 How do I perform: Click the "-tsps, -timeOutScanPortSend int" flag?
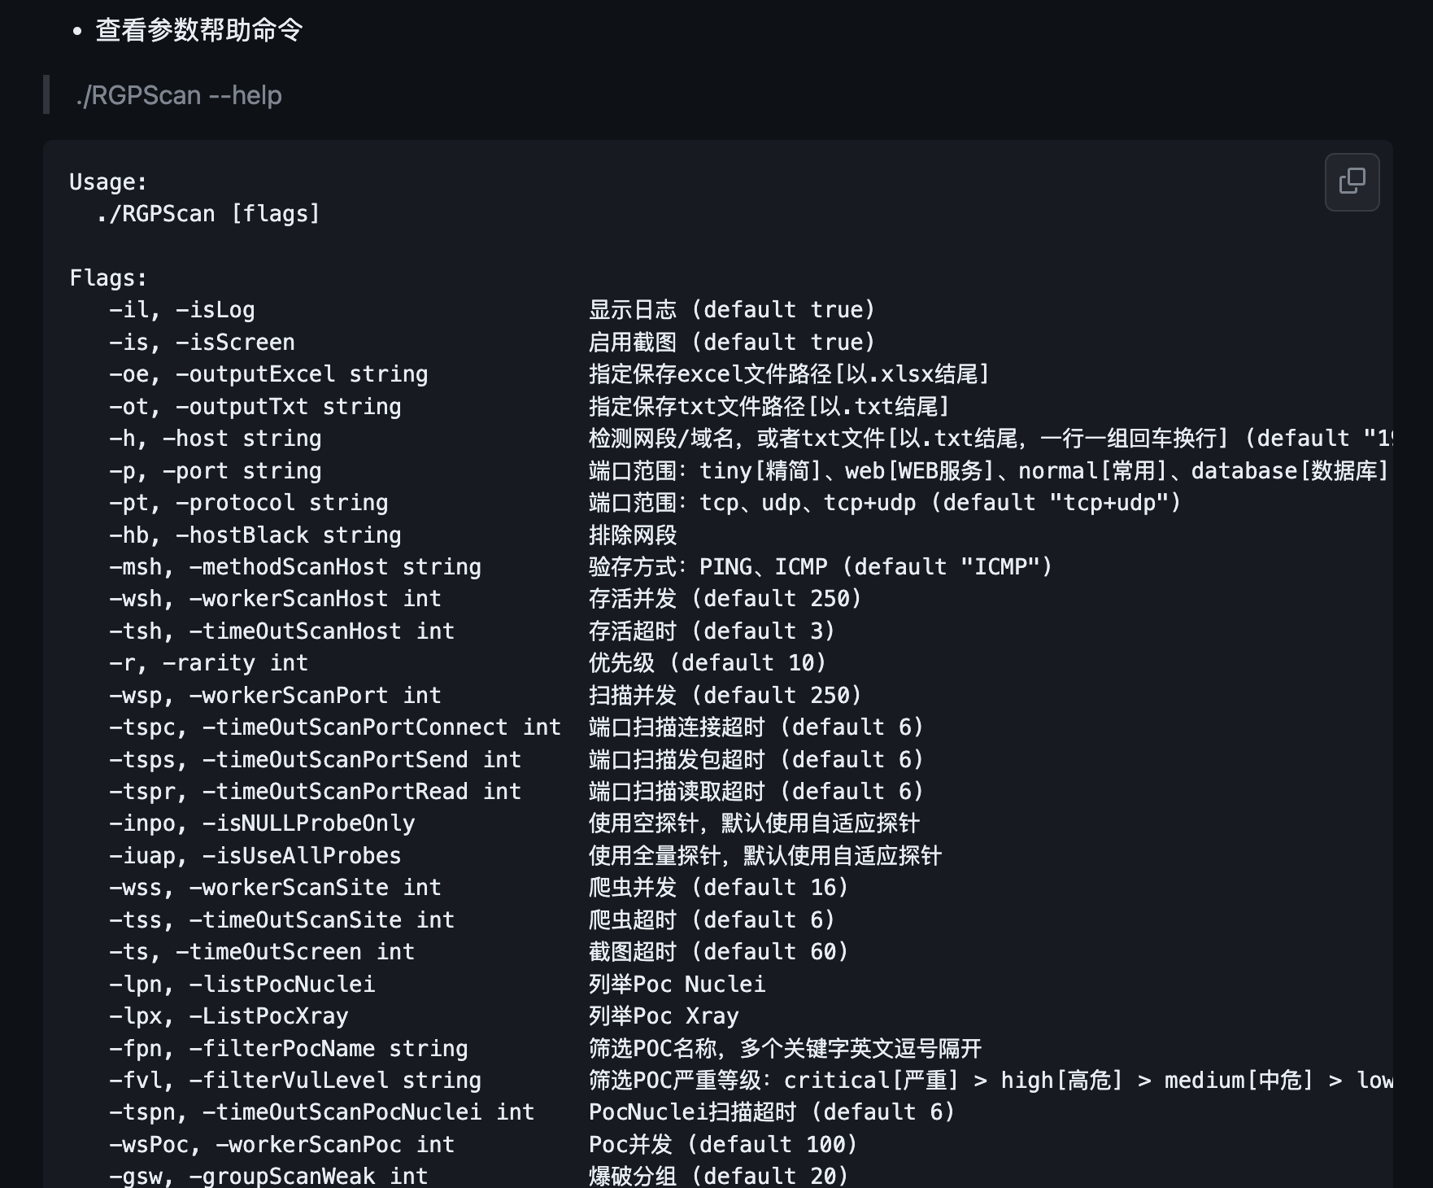[x=315, y=759]
